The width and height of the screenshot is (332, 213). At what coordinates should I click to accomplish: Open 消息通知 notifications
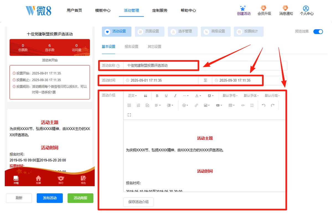(x=286, y=11)
